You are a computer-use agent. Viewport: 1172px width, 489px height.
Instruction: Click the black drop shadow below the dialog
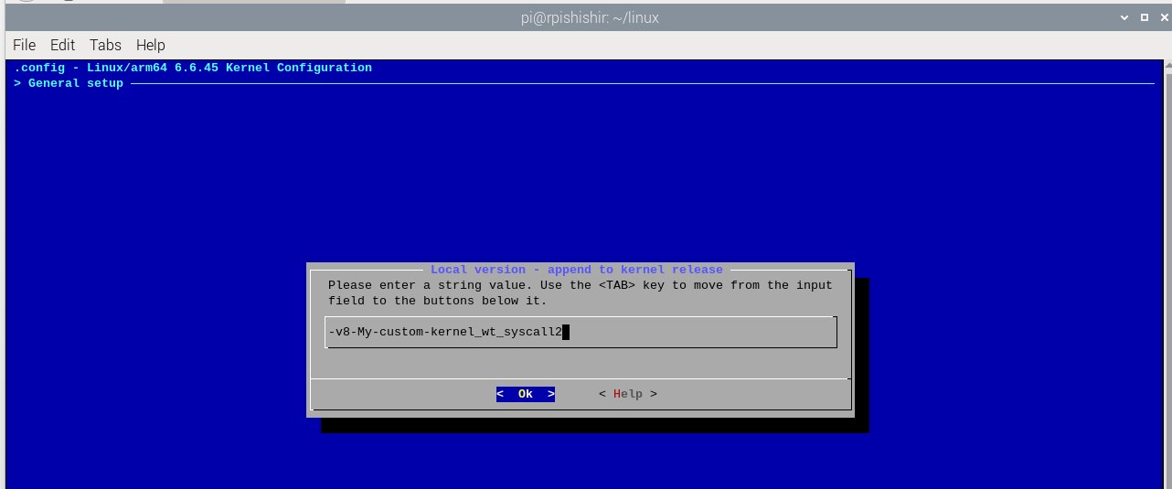click(594, 425)
